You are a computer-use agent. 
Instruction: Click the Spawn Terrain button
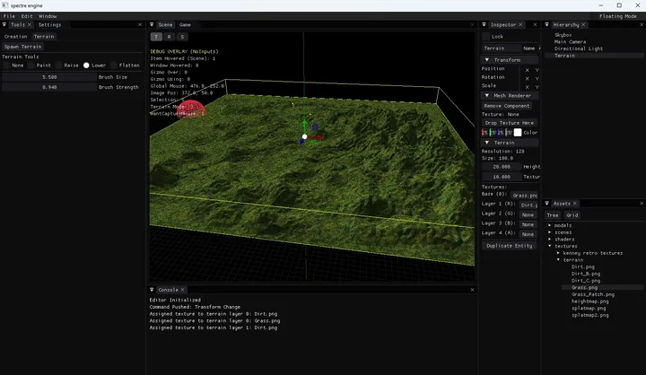[22, 47]
